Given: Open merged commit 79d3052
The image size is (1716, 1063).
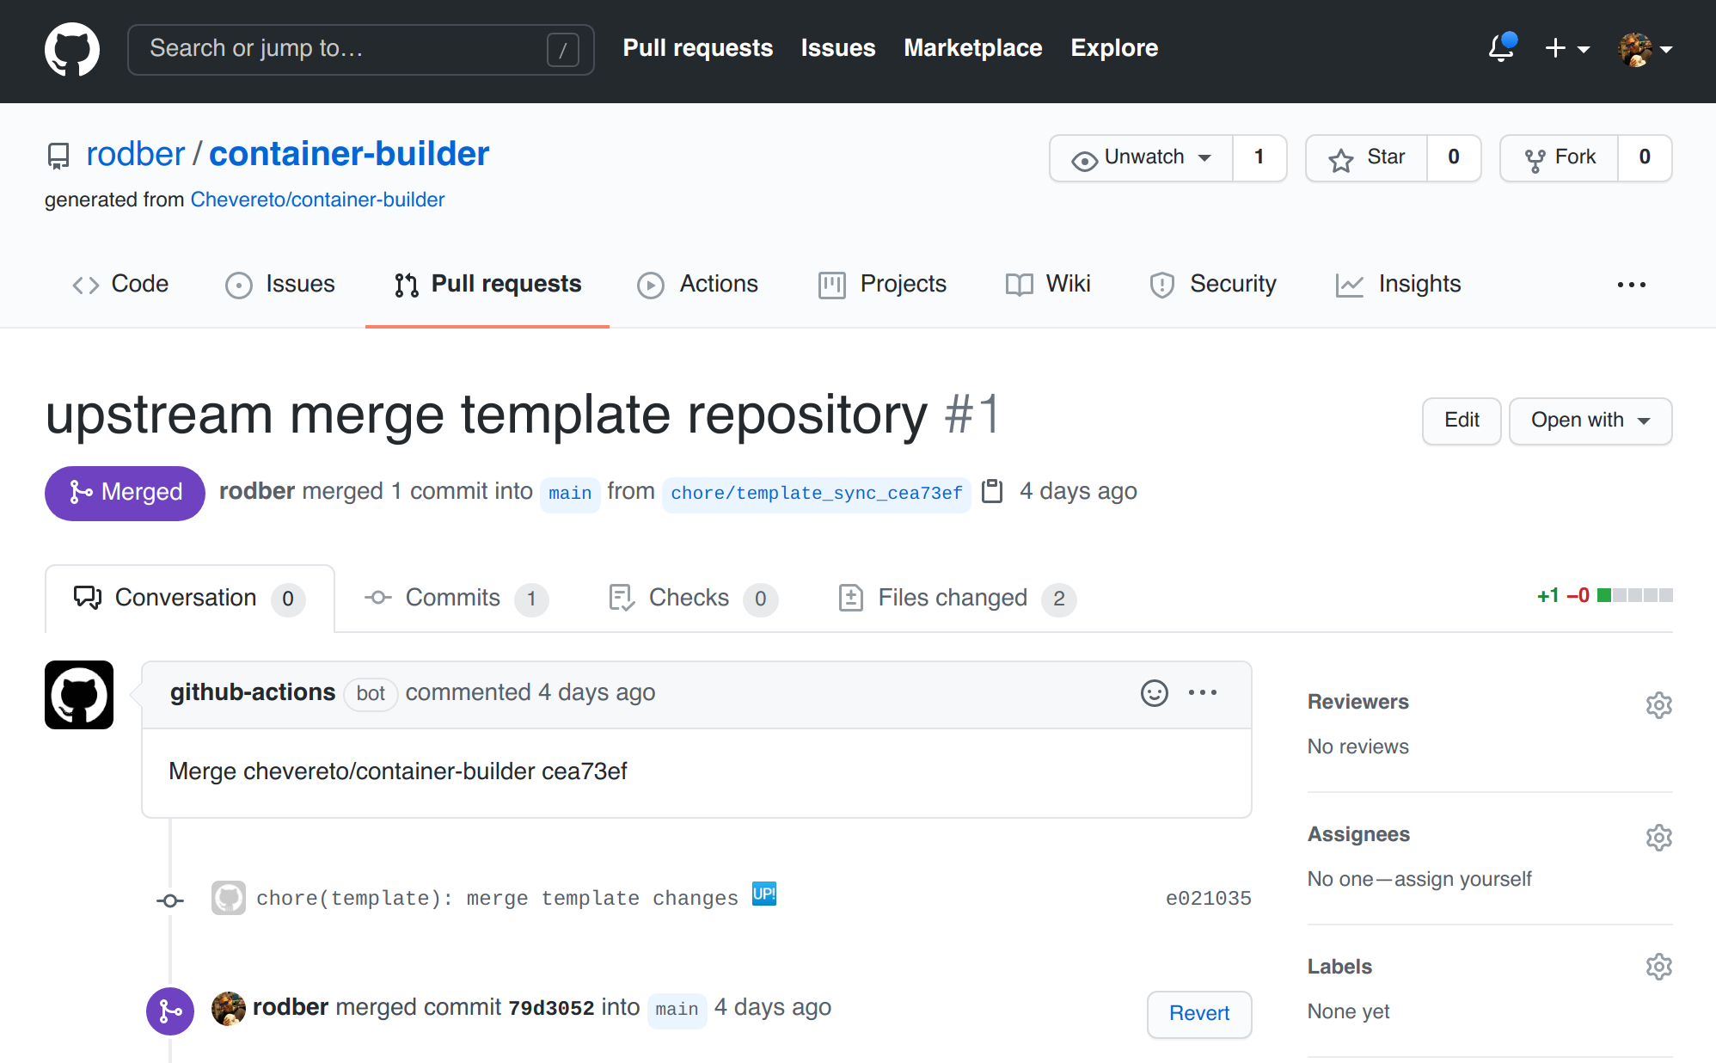Looking at the screenshot, I should [x=551, y=1009].
